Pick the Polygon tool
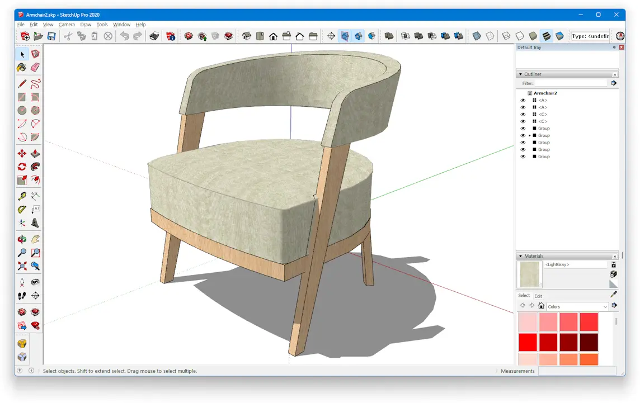Screen dimensions: 640x403 coord(35,110)
